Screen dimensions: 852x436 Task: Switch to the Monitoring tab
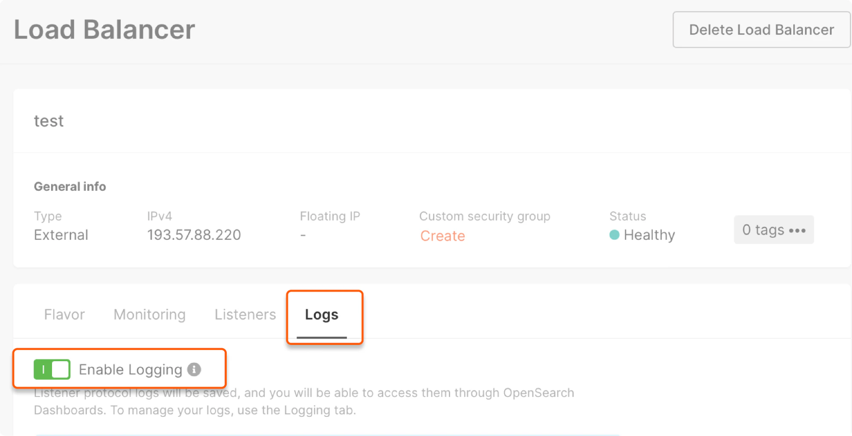(149, 314)
